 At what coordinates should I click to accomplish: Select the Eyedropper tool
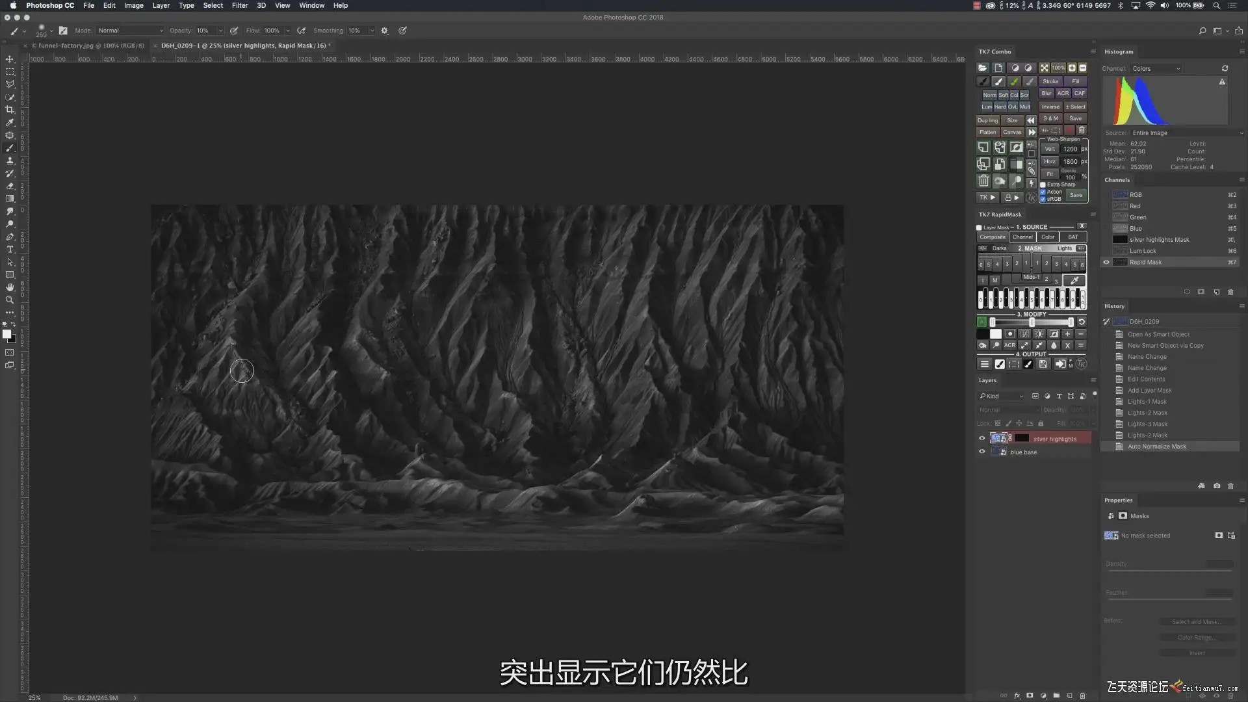coord(10,122)
